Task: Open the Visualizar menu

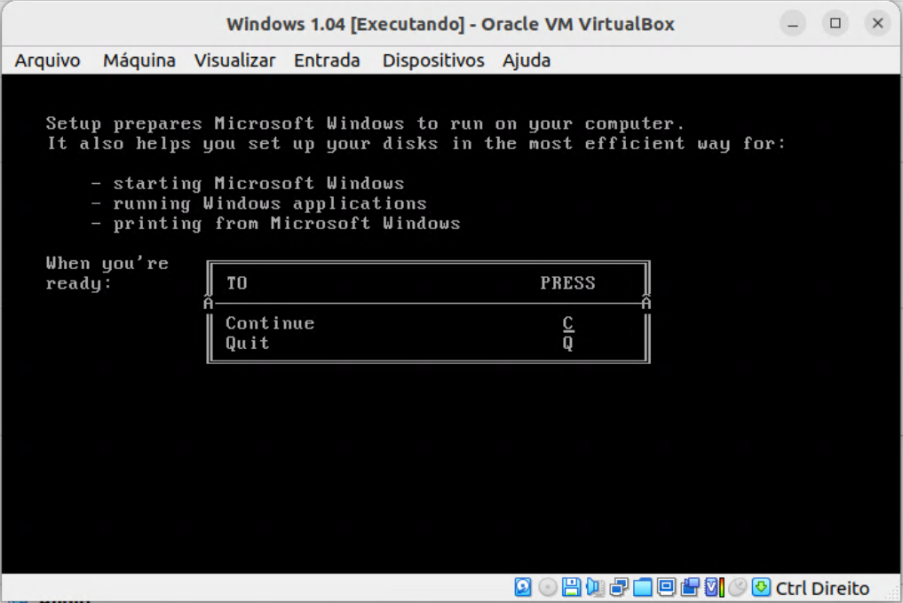Action: pyautogui.click(x=234, y=60)
